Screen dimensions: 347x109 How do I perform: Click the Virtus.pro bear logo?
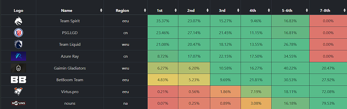pyautogui.click(x=18, y=92)
